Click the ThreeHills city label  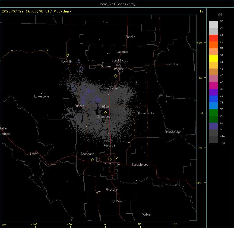(146, 113)
